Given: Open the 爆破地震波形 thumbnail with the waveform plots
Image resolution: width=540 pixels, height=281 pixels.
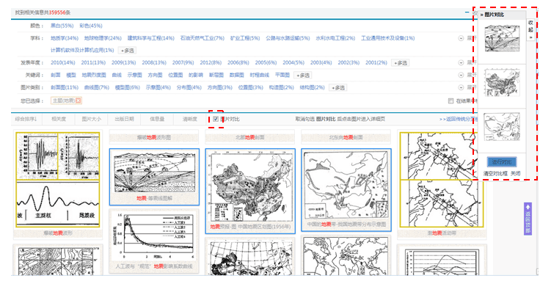Looking at the screenshot, I should (x=58, y=180).
